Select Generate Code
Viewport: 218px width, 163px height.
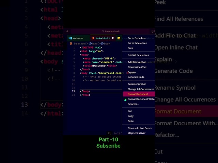(136, 77)
